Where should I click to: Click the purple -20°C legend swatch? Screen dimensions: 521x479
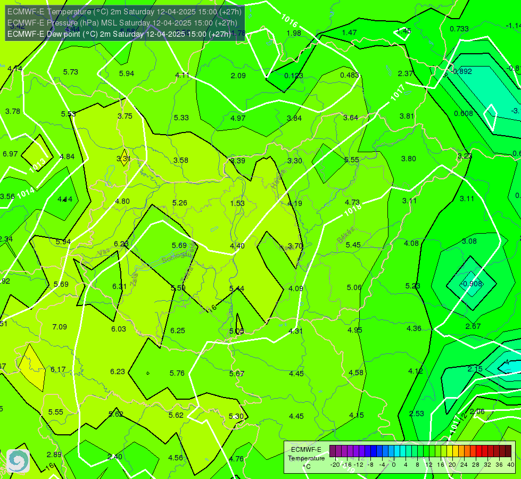[x=332, y=451]
